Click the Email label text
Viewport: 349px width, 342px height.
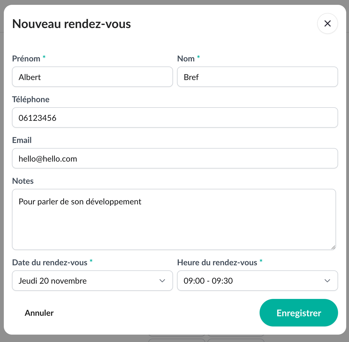tap(22, 140)
